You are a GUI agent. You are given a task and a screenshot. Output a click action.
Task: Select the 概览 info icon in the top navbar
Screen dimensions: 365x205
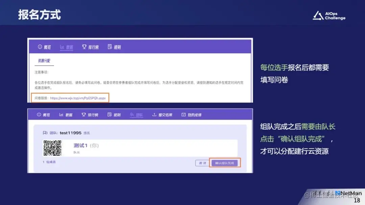coord(40,47)
